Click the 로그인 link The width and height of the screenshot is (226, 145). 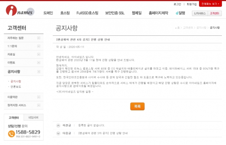177,4
